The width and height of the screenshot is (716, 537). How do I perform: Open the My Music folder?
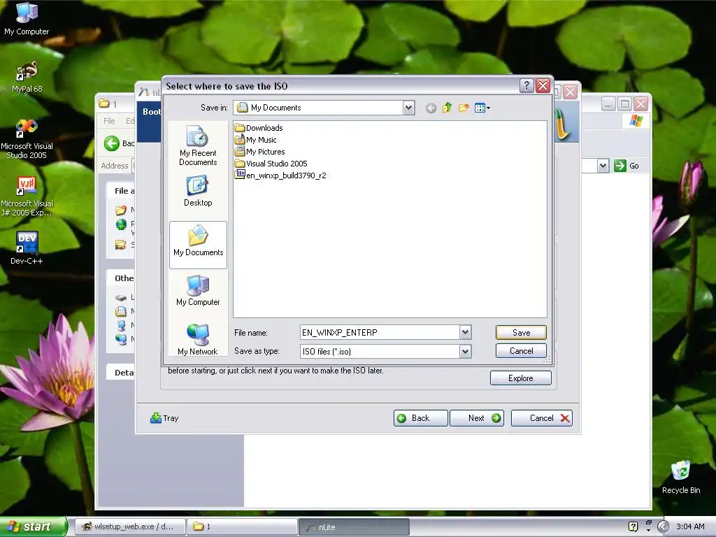pyautogui.click(x=255, y=140)
